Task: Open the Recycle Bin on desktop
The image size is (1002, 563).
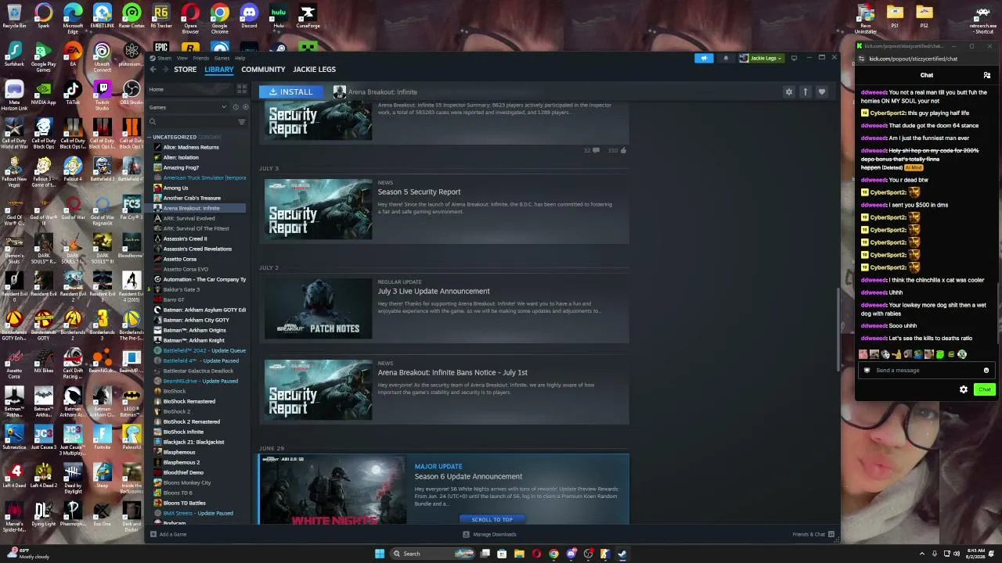Action: (14, 16)
